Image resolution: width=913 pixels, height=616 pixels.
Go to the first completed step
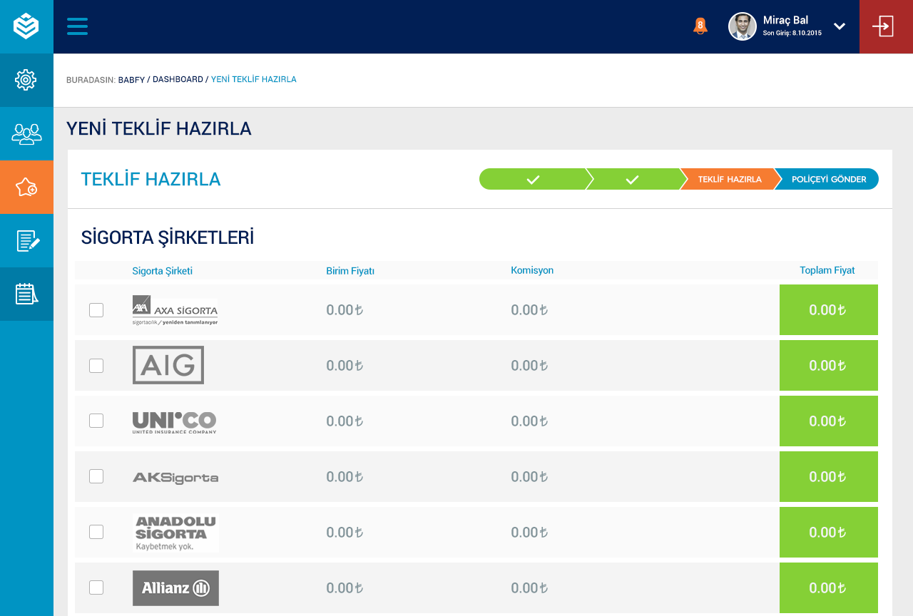coord(533,179)
